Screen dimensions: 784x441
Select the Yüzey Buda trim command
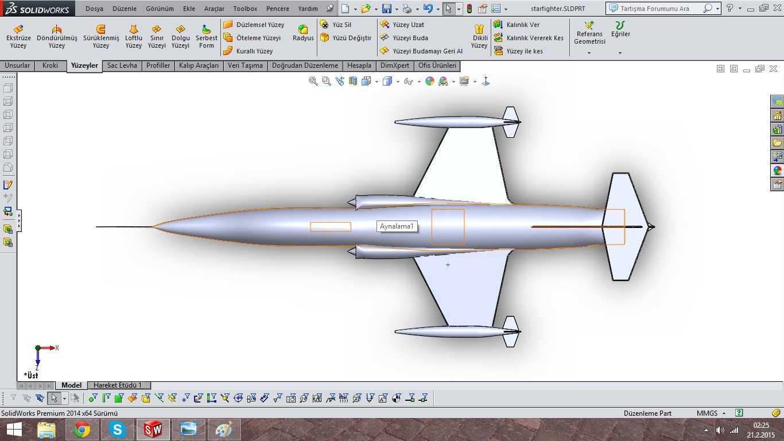[404, 38]
